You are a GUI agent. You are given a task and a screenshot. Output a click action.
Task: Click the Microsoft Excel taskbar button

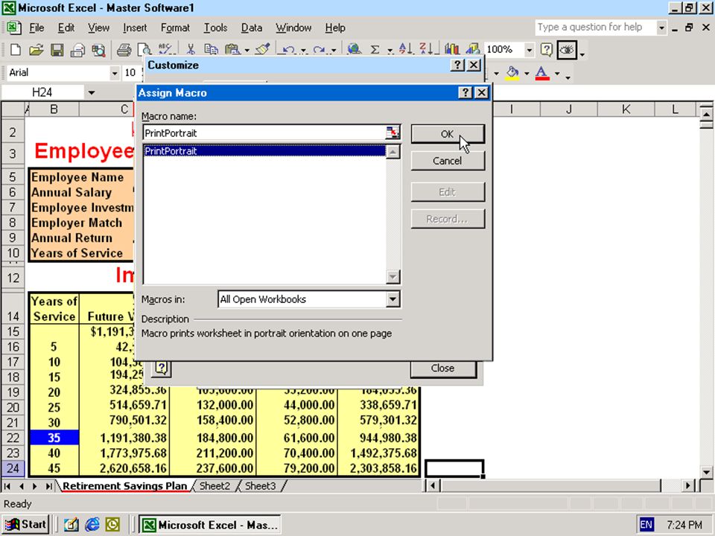[x=210, y=525]
